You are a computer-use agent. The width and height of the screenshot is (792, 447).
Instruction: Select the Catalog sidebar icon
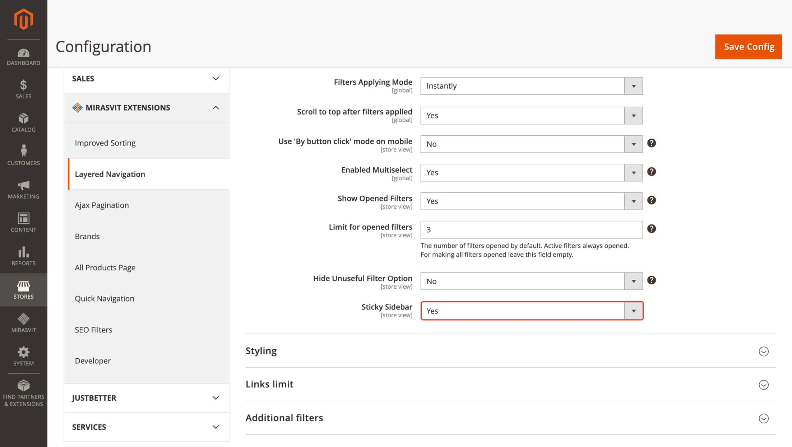(23, 122)
